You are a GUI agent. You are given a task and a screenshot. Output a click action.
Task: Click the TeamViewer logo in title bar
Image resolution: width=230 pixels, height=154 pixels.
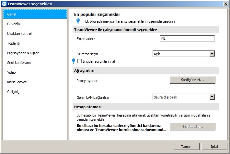click(4, 4)
